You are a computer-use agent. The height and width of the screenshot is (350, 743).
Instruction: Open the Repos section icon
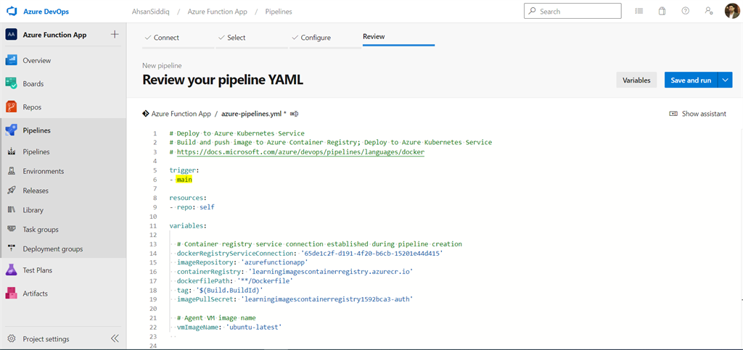point(12,107)
